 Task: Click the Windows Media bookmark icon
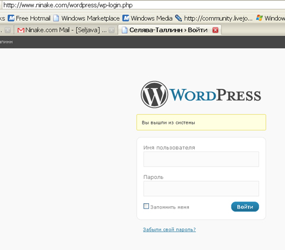tap(125, 18)
